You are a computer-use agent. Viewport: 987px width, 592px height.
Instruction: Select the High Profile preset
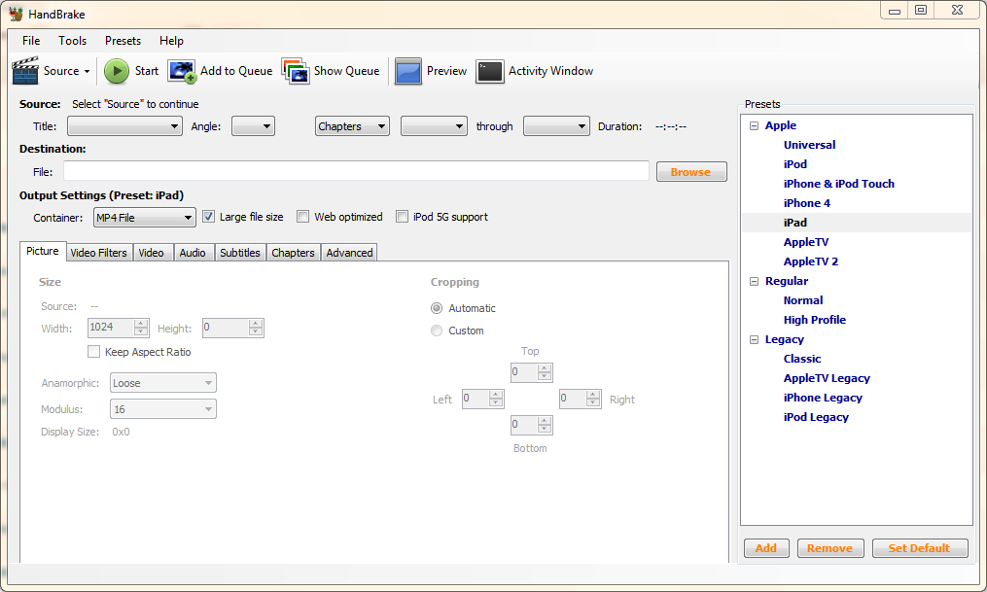(815, 320)
